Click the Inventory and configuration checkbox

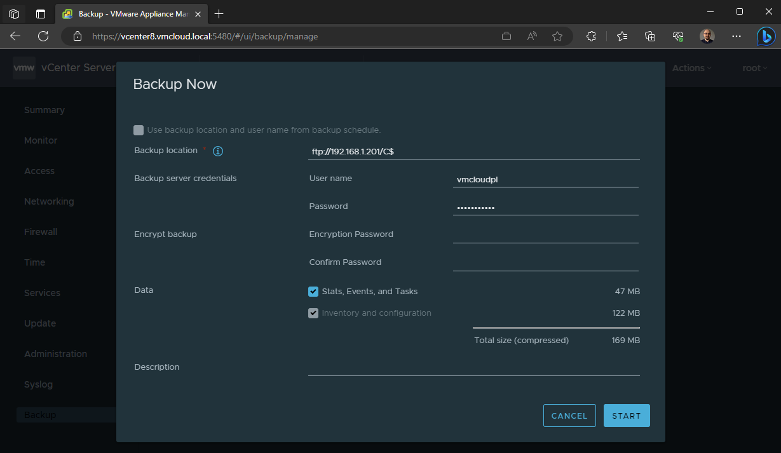pyautogui.click(x=313, y=313)
